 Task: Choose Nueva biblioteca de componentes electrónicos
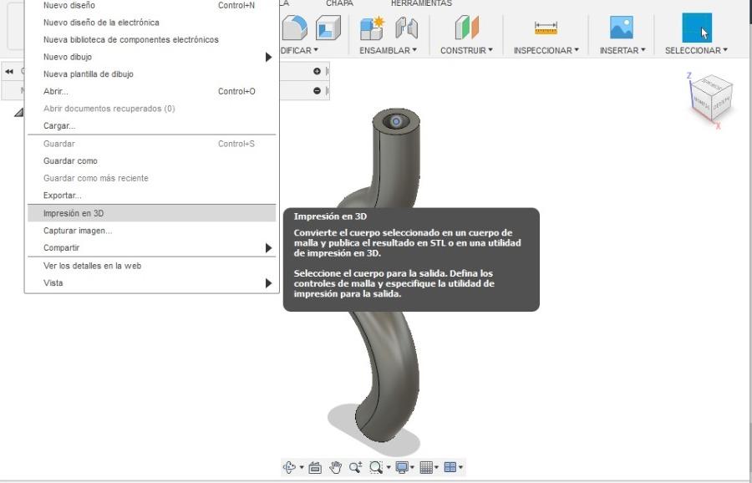(x=151, y=40)
